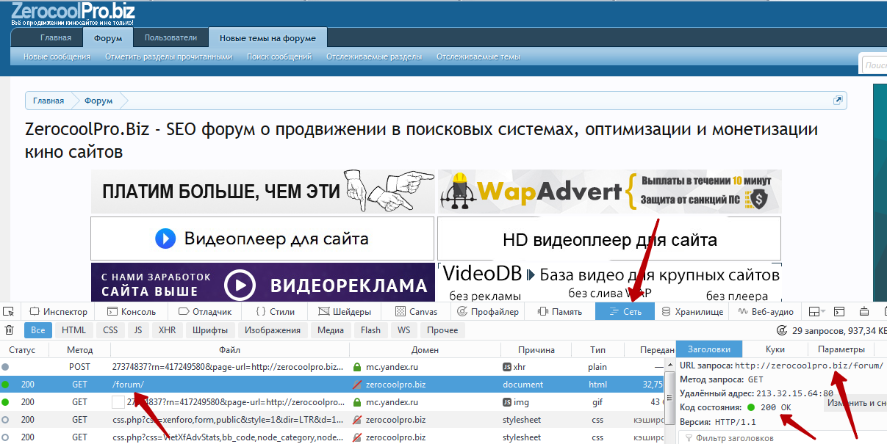This screenshot has width=887, height=444.
Task: Click gif image preview thumbnail in list
Action: [x=118, y=402]
